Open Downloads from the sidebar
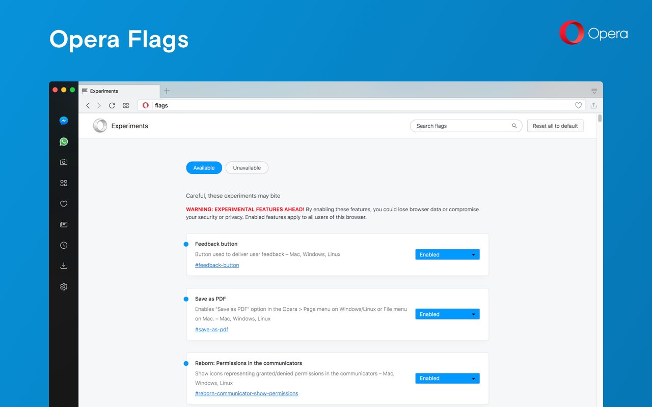 click(63, 265)
